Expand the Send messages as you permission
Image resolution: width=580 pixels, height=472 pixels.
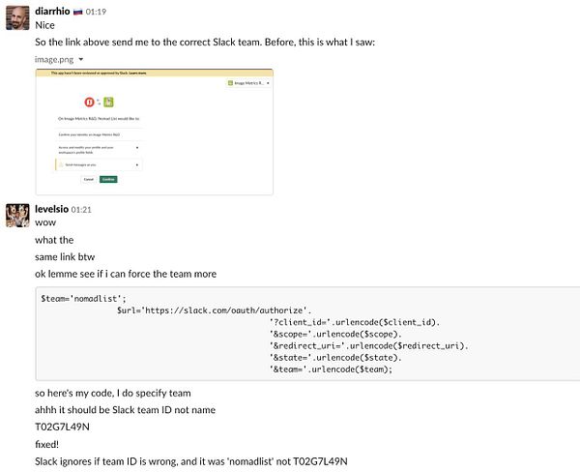point(136,164)
